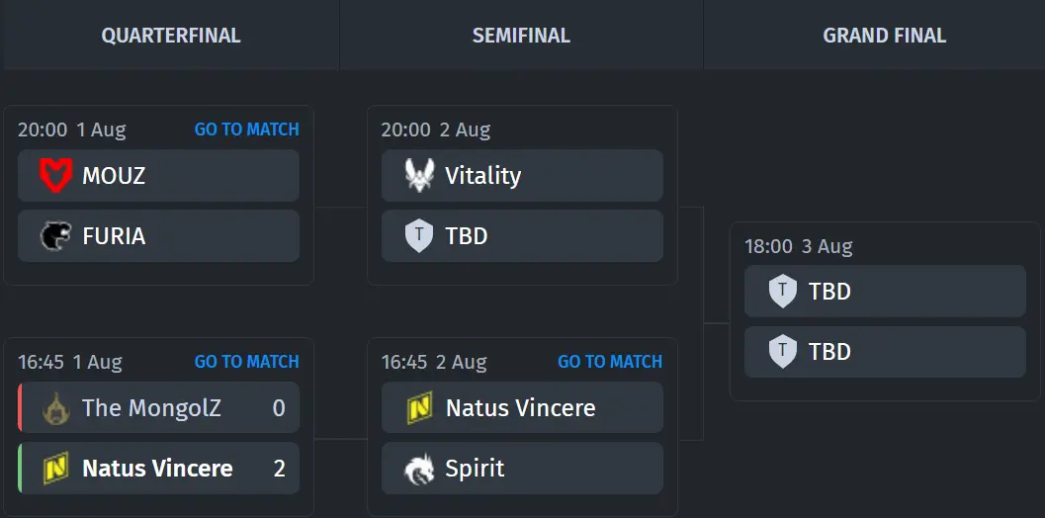Click the Vitality bee logo
This screenshot has width=1045, height=518.
coord(420,176)
